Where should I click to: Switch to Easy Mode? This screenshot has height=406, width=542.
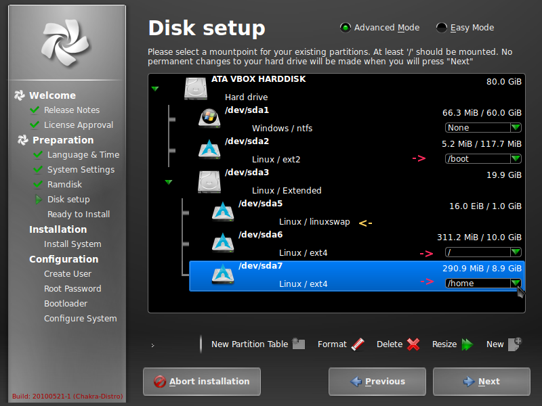(442, 28)
